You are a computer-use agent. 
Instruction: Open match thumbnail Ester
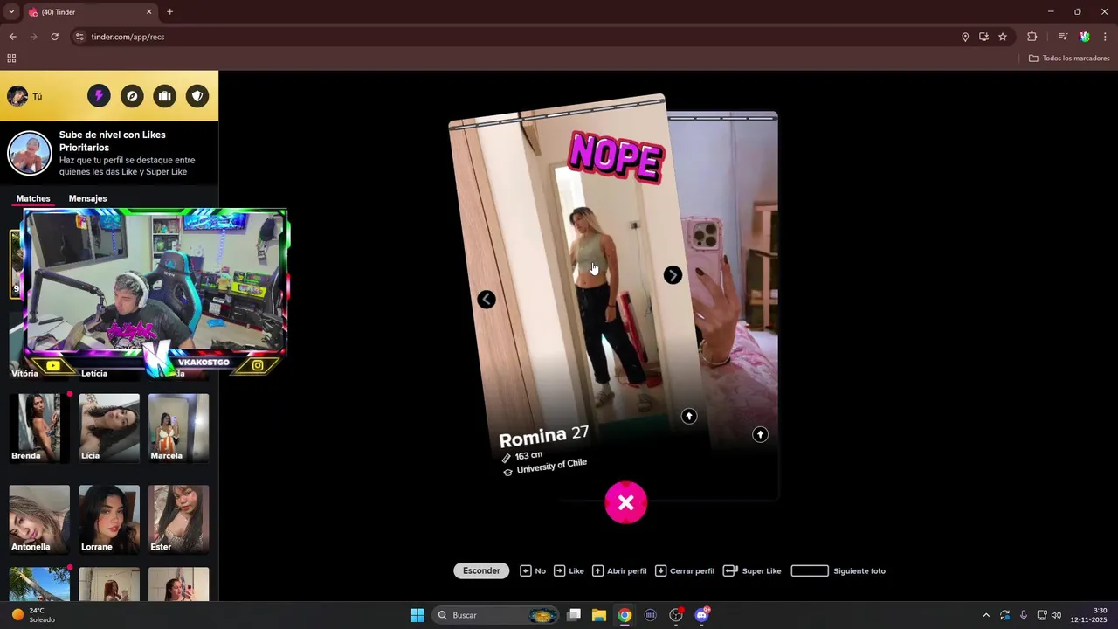[178, 519]
